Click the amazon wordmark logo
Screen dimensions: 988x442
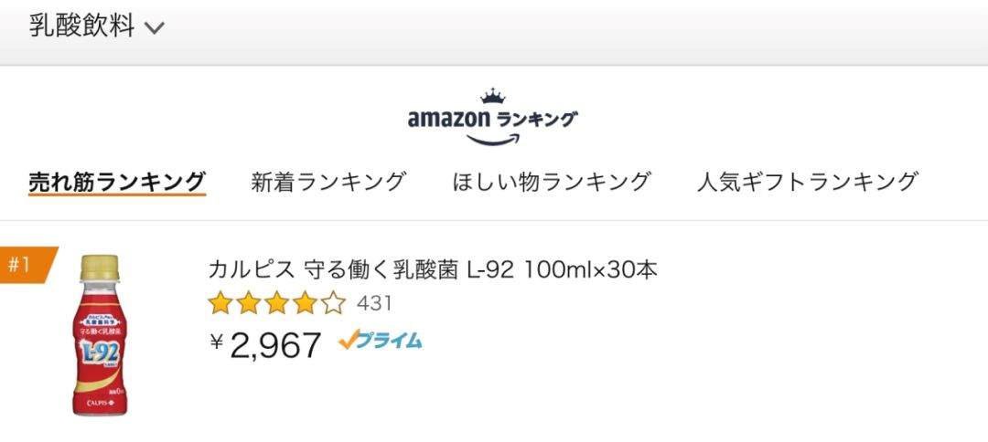click(x=448, y=119)
